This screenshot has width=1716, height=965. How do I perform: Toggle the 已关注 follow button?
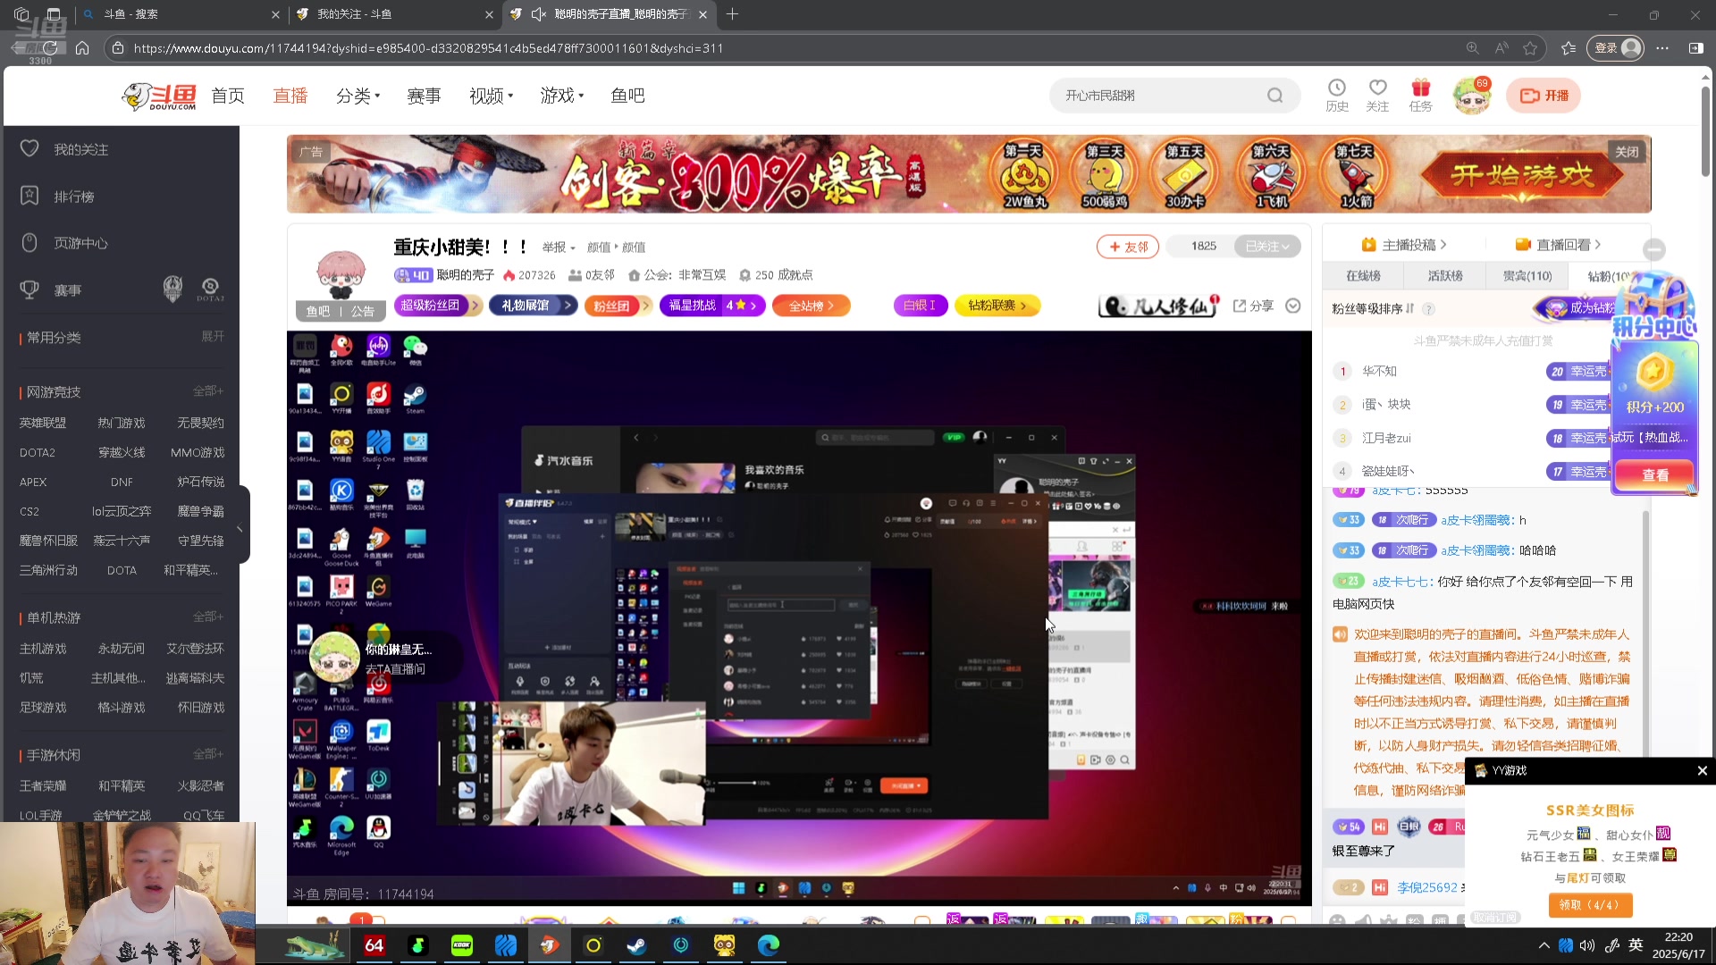pos(1267,246)
